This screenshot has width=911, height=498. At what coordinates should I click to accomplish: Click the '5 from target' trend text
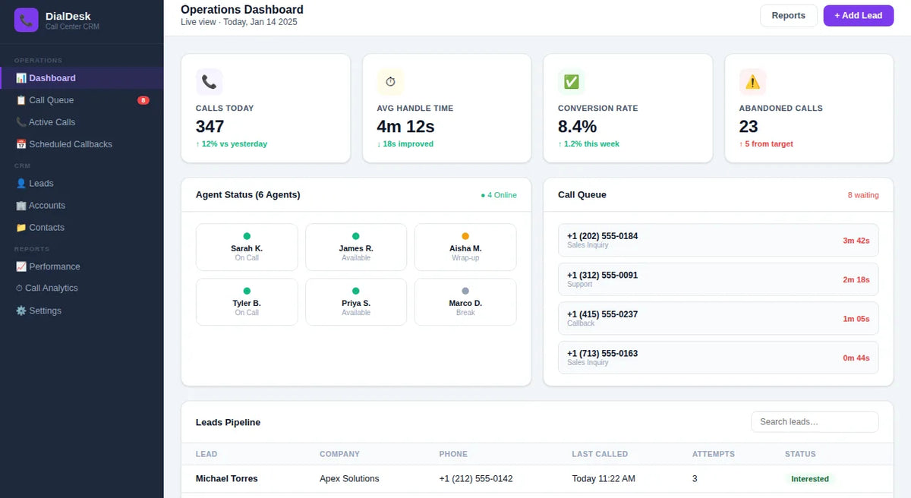(766, 144)
